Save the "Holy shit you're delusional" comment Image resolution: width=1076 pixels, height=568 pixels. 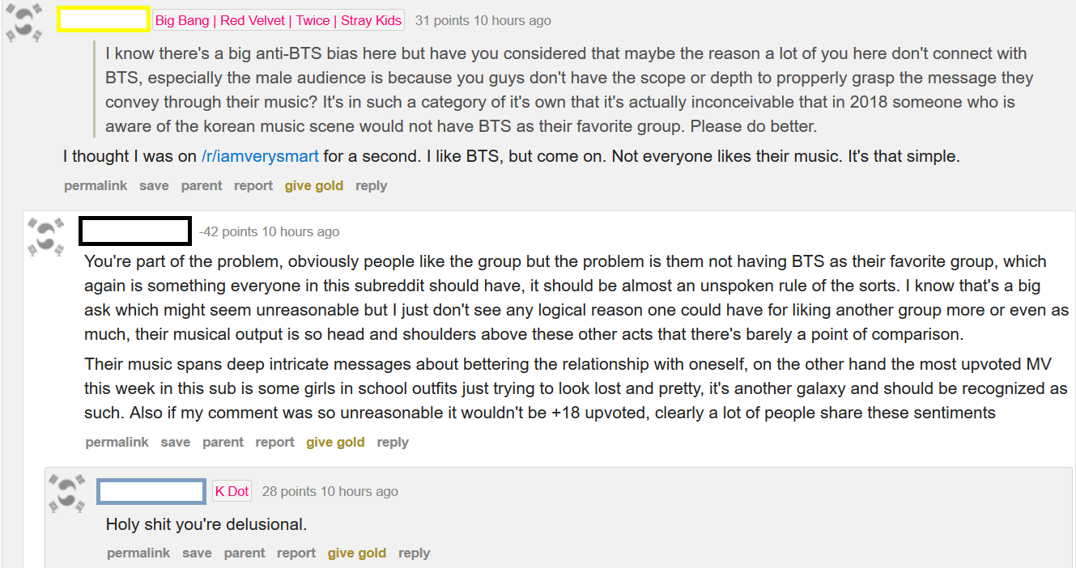coord(197,553)
